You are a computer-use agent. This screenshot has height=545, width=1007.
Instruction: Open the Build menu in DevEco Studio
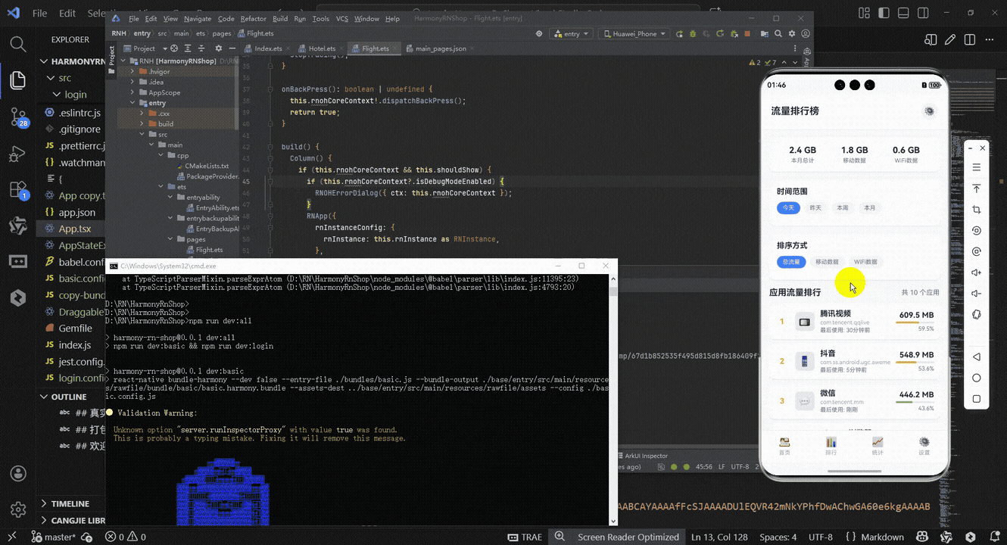[280, 18]
